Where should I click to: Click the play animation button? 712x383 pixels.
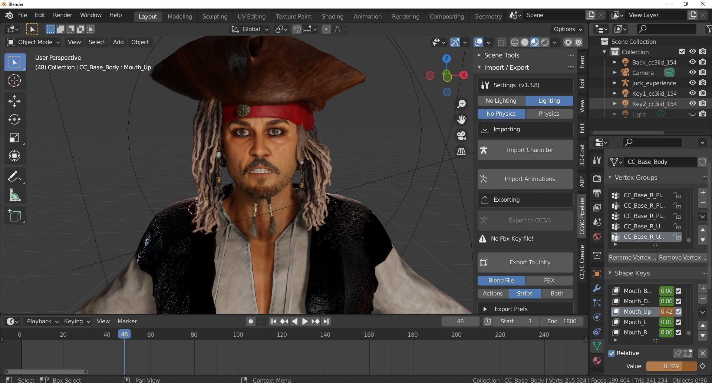[305, 321]
